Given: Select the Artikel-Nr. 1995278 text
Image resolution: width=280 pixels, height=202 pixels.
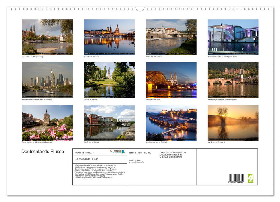Looking at the screenshot, I should [84, 153].
